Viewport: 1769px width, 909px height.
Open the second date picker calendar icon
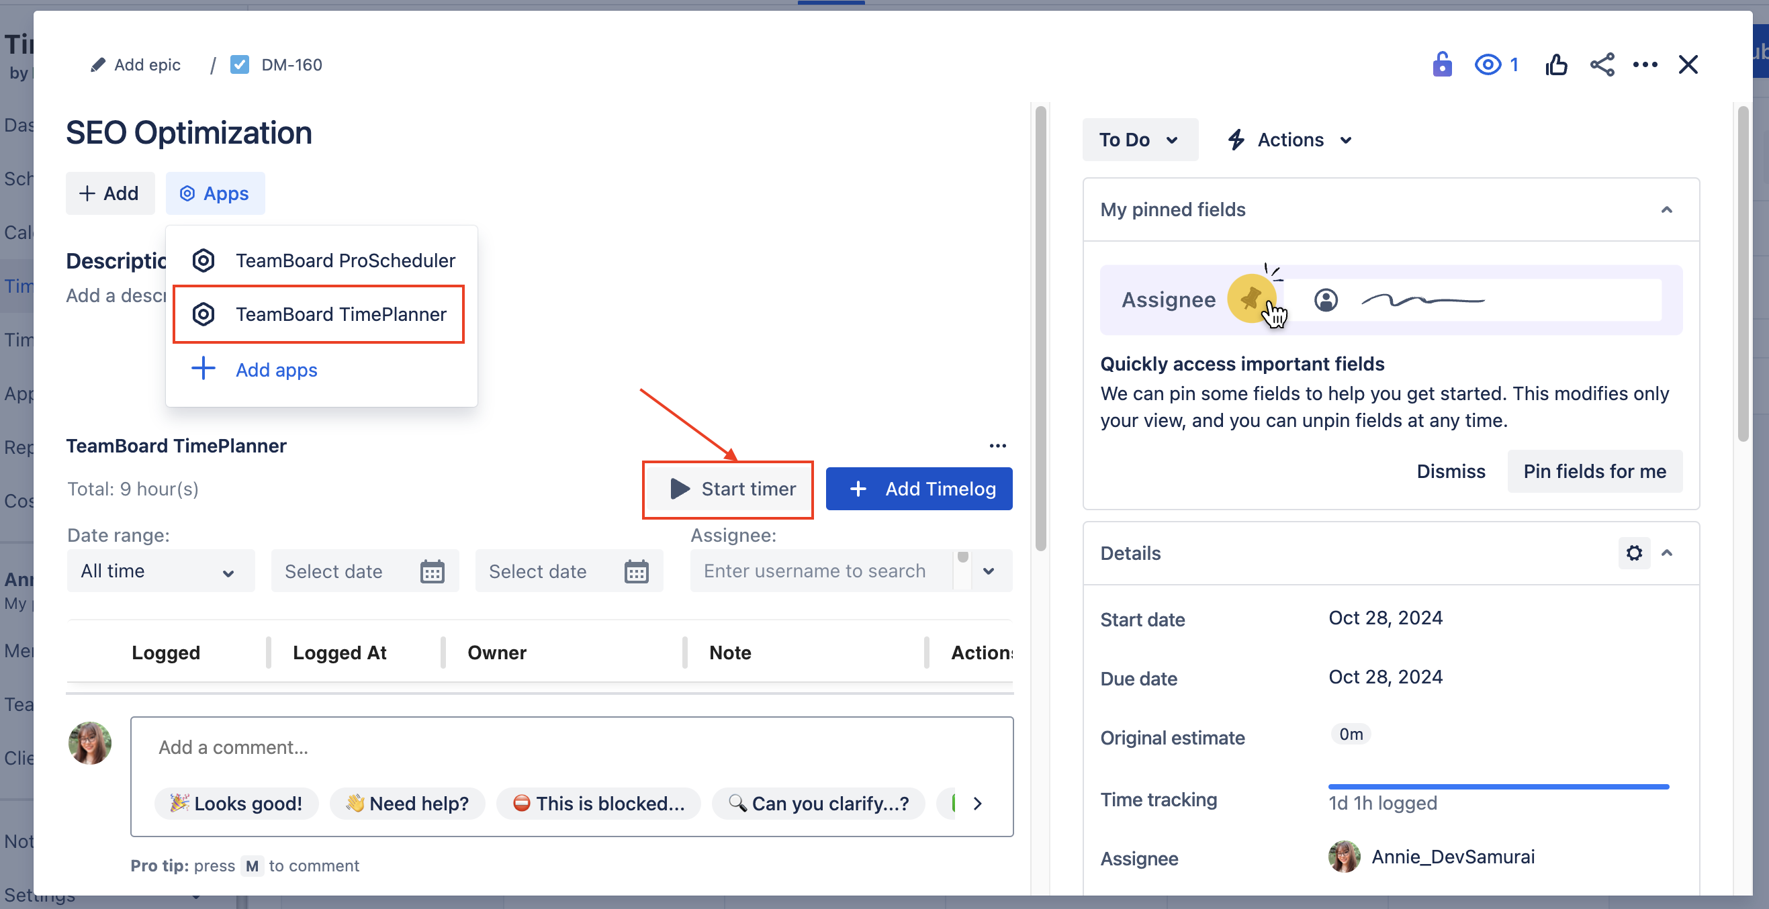[636, 571]
